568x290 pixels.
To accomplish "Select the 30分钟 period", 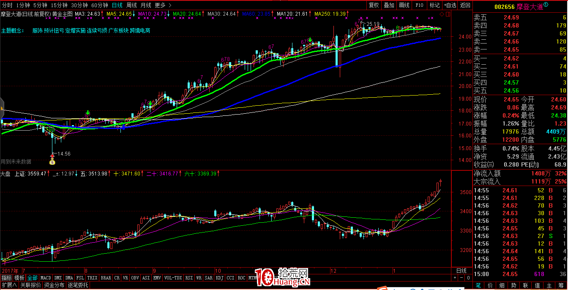I will click(x=79, y=5).
